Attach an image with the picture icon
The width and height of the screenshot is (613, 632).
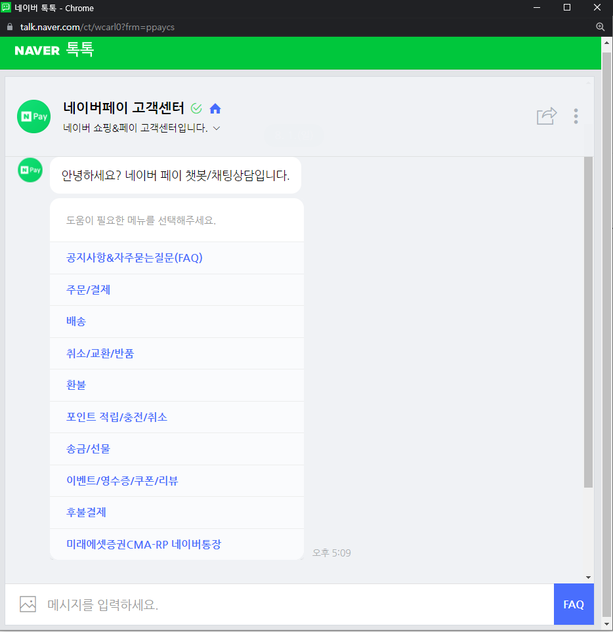point(28,604)
